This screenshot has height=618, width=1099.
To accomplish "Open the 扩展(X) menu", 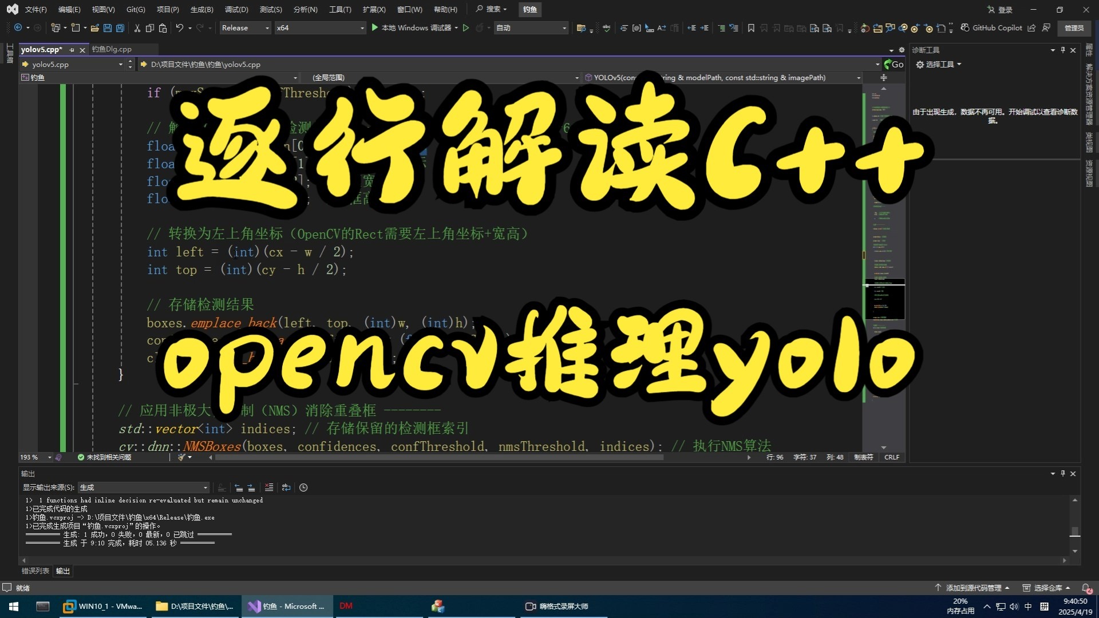I will click(374, 9).
